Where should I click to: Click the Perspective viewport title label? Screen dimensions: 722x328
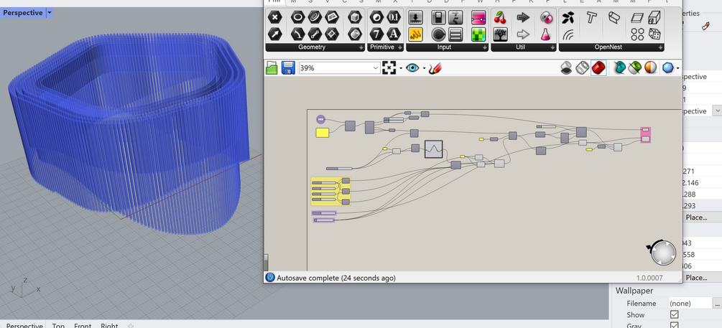click(22, 13)
